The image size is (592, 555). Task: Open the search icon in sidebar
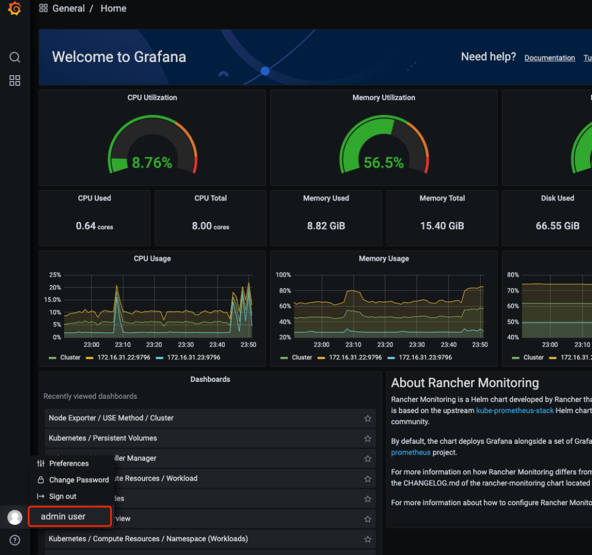click(15, 58)
